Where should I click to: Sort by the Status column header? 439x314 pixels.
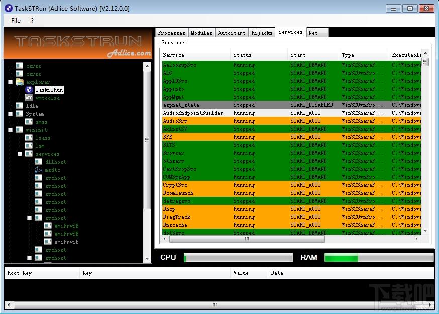(259, 55)
